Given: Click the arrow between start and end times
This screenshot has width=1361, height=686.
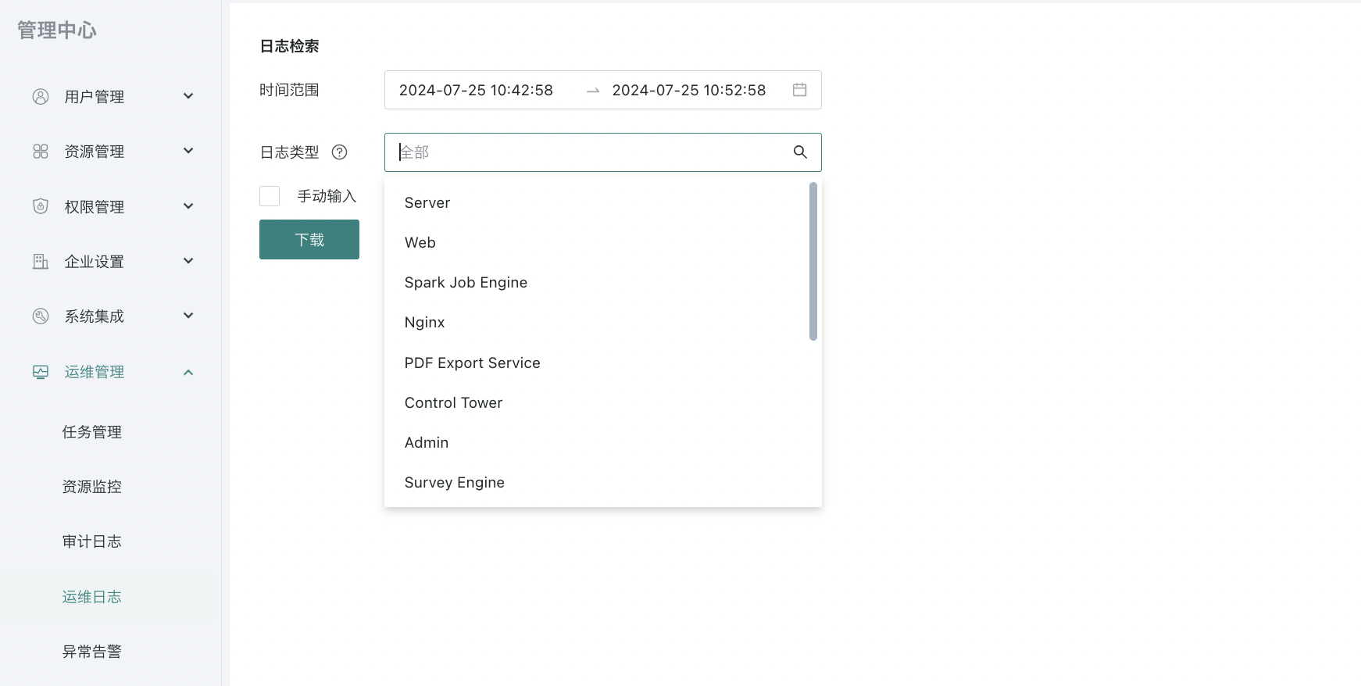Looking at the screenshot, I should coord(593,91).
